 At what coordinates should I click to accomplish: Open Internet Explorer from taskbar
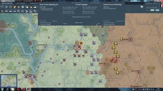click(x=7, y=89)
